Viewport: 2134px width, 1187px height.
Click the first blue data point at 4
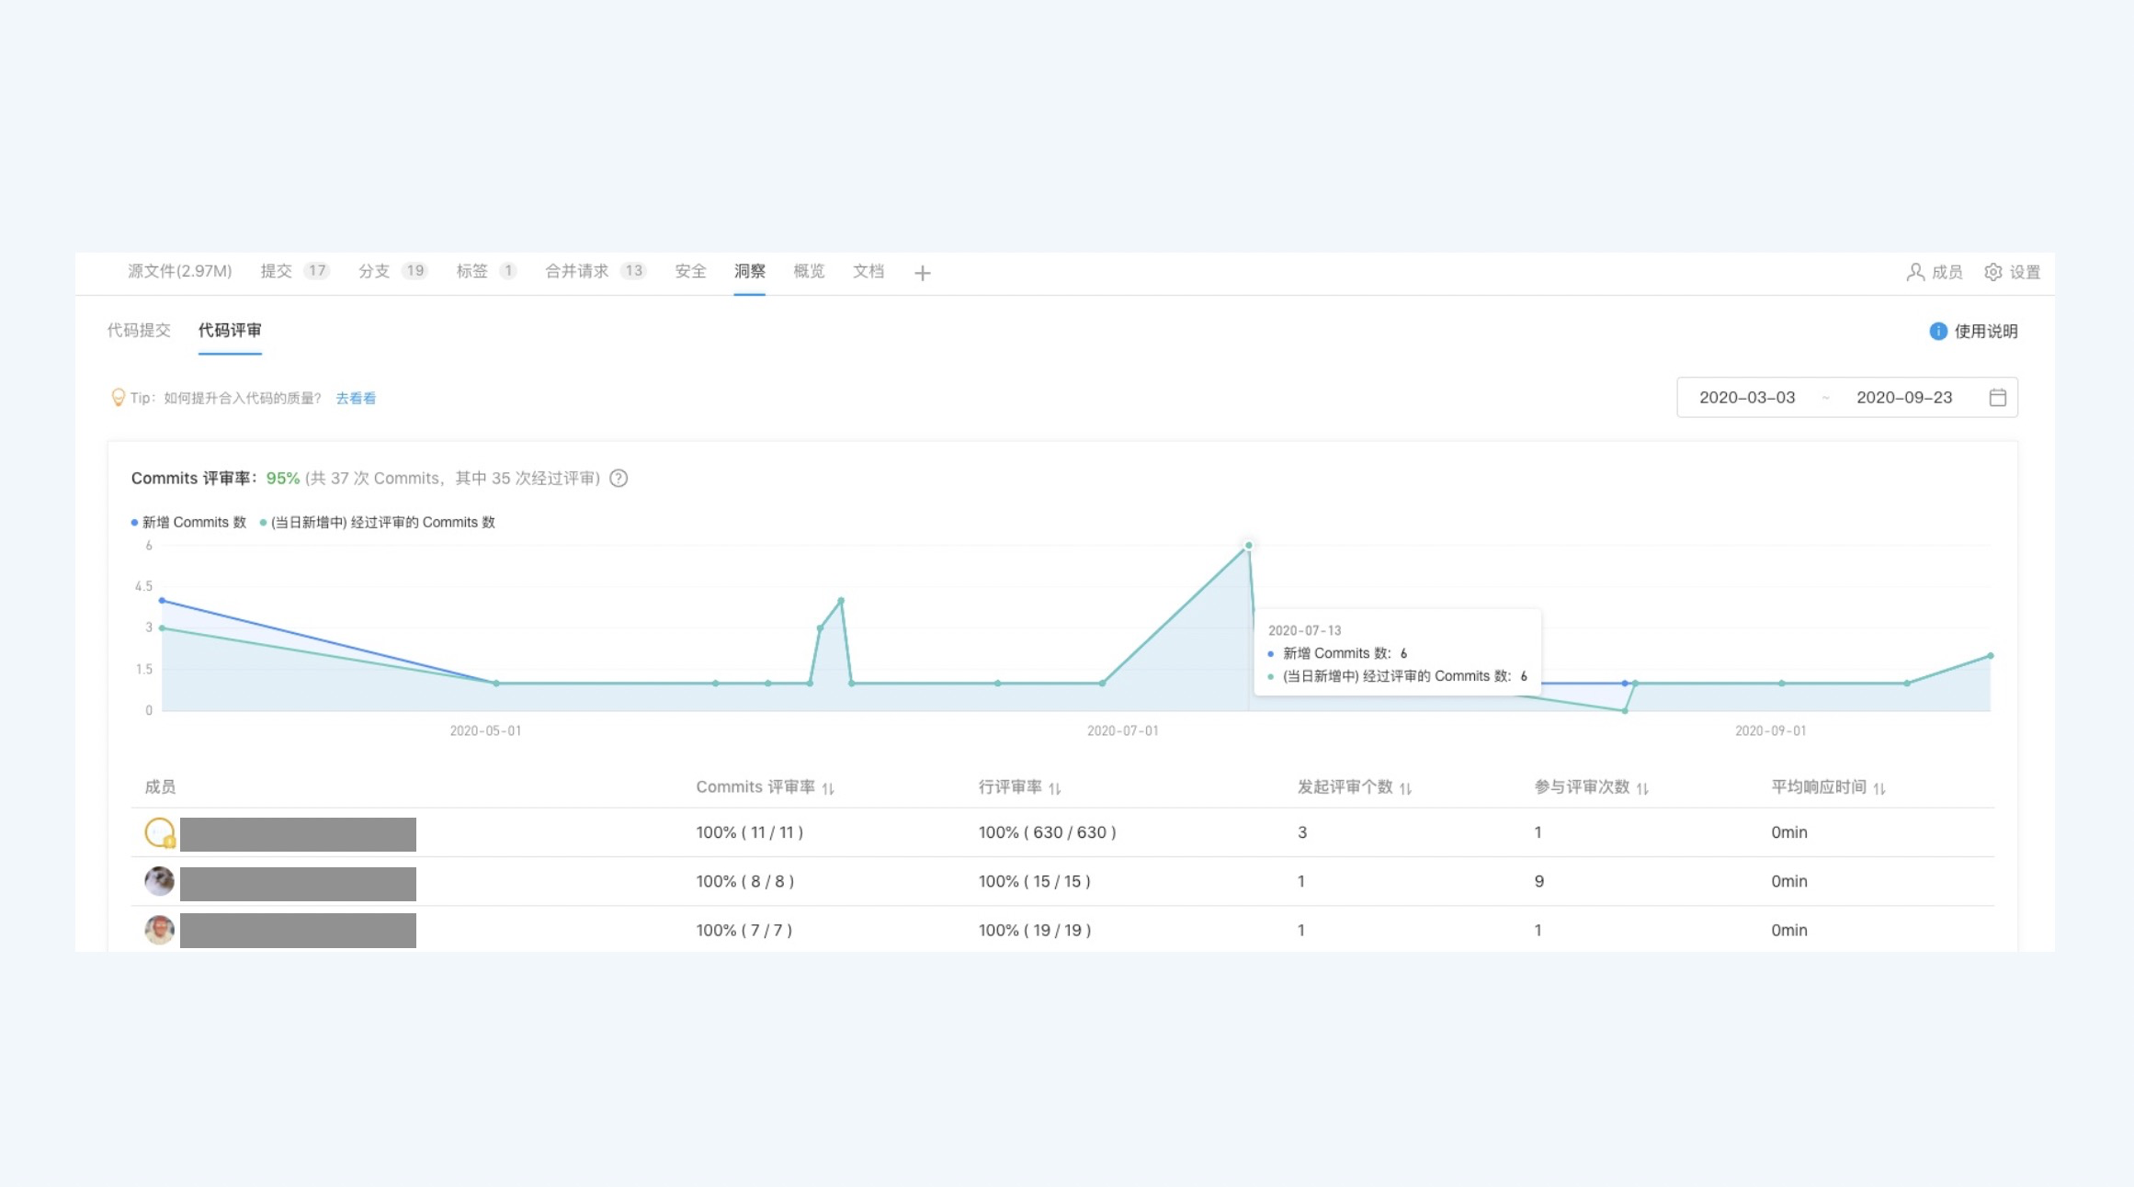162,601
